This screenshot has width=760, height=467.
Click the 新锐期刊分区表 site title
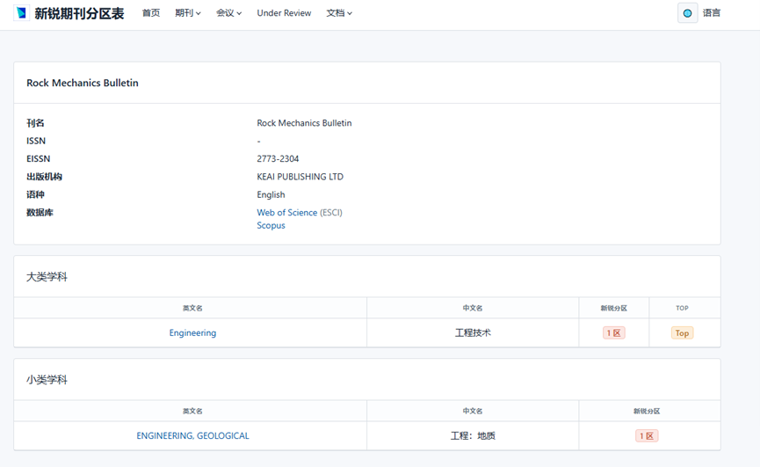79,13
